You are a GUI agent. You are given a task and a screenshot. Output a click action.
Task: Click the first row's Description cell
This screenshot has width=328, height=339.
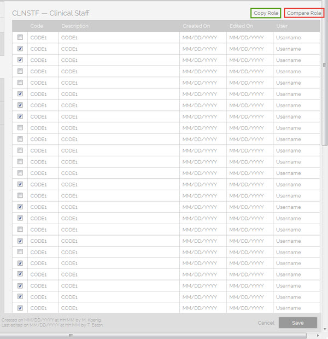(x=70, y=37)
